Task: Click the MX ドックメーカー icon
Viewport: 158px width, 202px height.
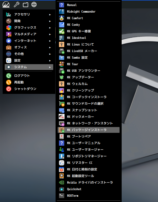Action: [62, 117]
